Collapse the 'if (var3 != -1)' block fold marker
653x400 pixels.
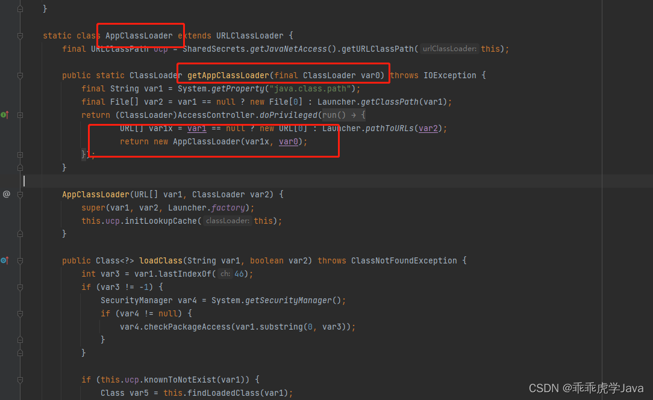[x=20, y=288]
